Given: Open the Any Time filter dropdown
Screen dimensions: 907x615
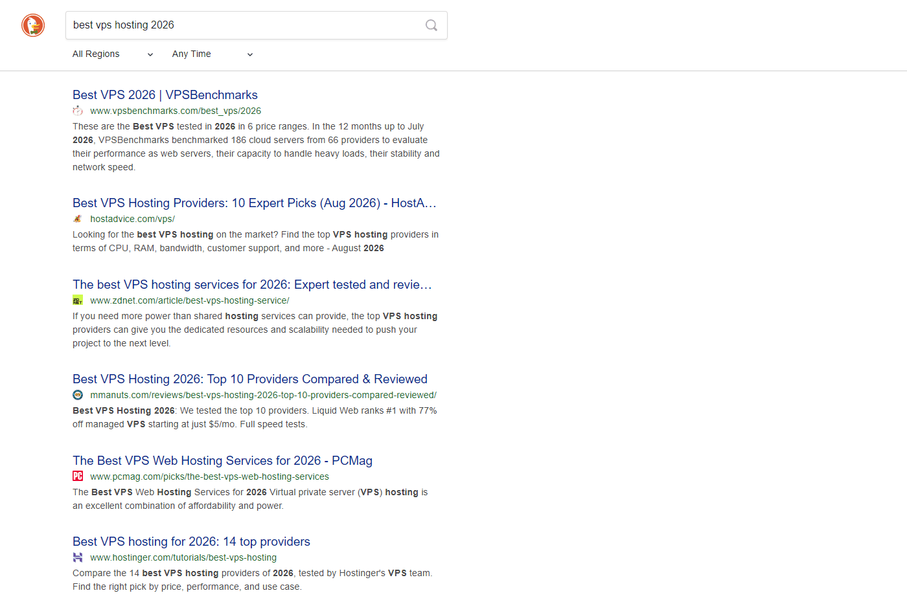Looking at the screenshot, I should click(x=212, y=54).
